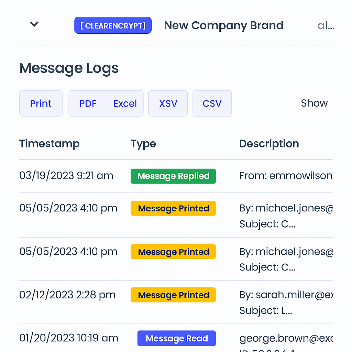Expand the top-left chevron dropdown

34,24
